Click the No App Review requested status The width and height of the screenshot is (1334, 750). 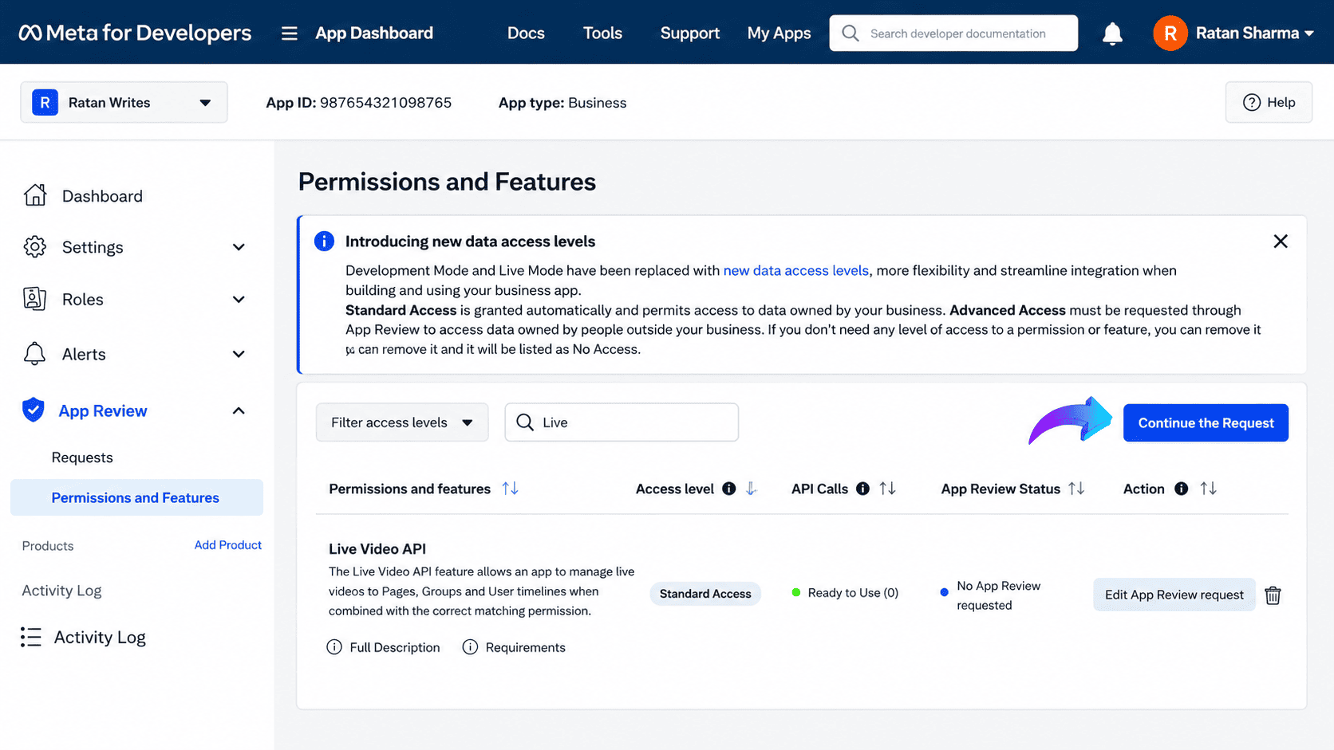click(998, 595)
